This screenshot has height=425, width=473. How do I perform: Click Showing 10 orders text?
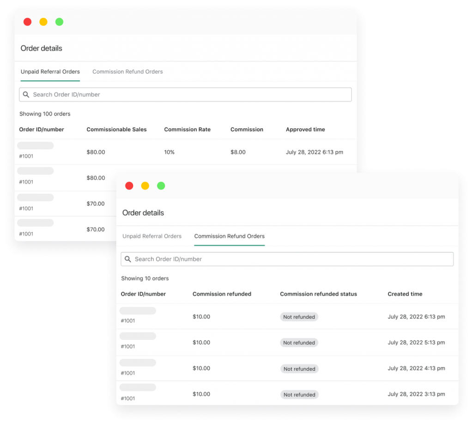pyautogui.click(x=145, y=278)
